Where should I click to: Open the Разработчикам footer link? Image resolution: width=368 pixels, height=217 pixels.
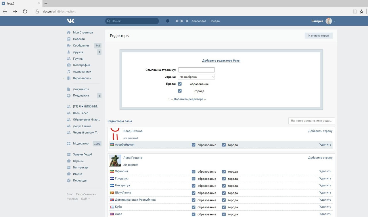(86, 194)
